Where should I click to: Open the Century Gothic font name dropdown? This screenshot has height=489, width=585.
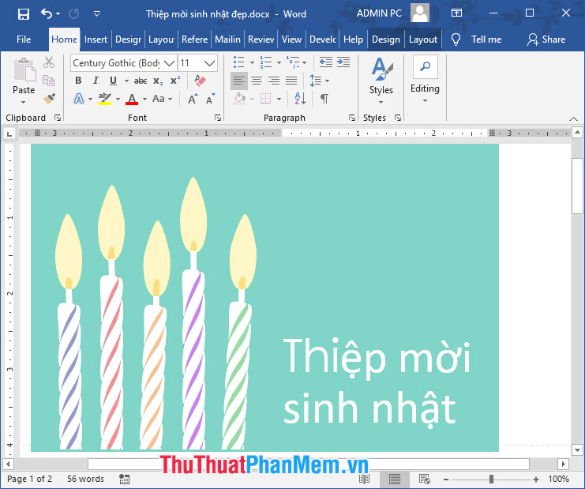pos(169,63)
